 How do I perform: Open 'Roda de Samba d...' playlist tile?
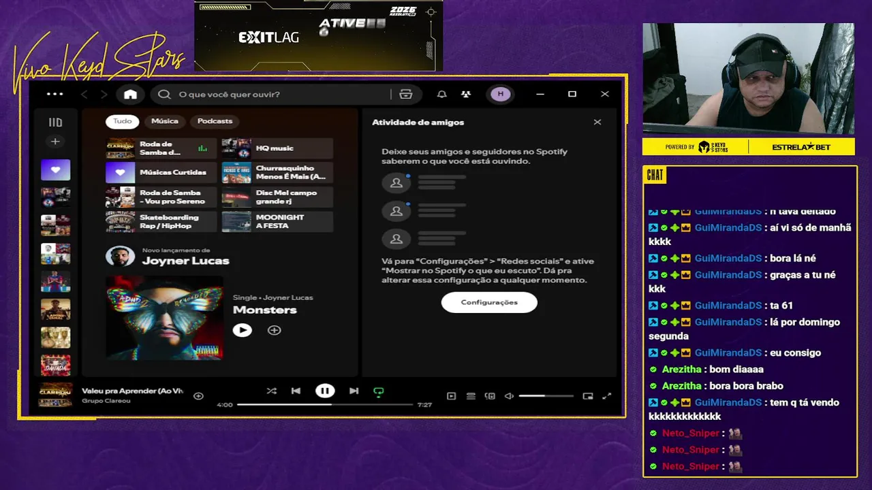coord(161,148)
